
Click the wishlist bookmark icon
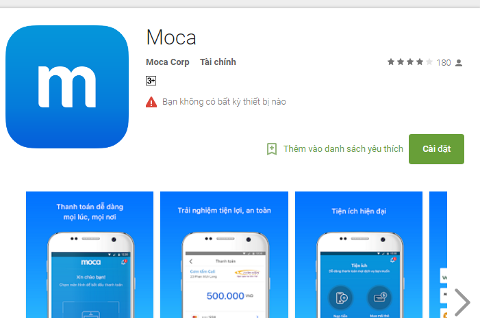click(x=272, y=149)
